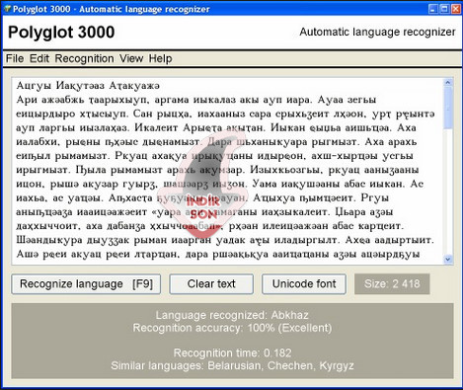This screenshot has width=463, height=390.
Task: Click the Clear text button
Action: coord(211,284)
